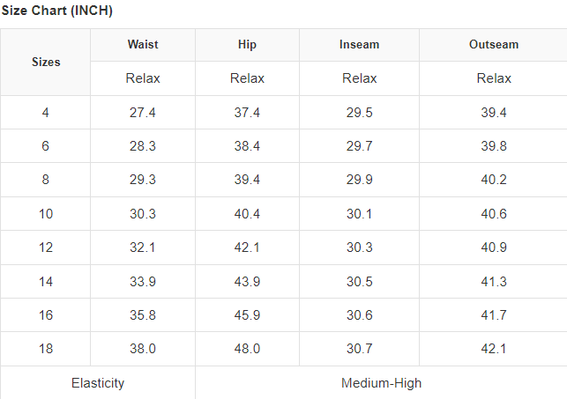
Task: Click the Size Chart (INCH) title
Action: click(56, 11)
